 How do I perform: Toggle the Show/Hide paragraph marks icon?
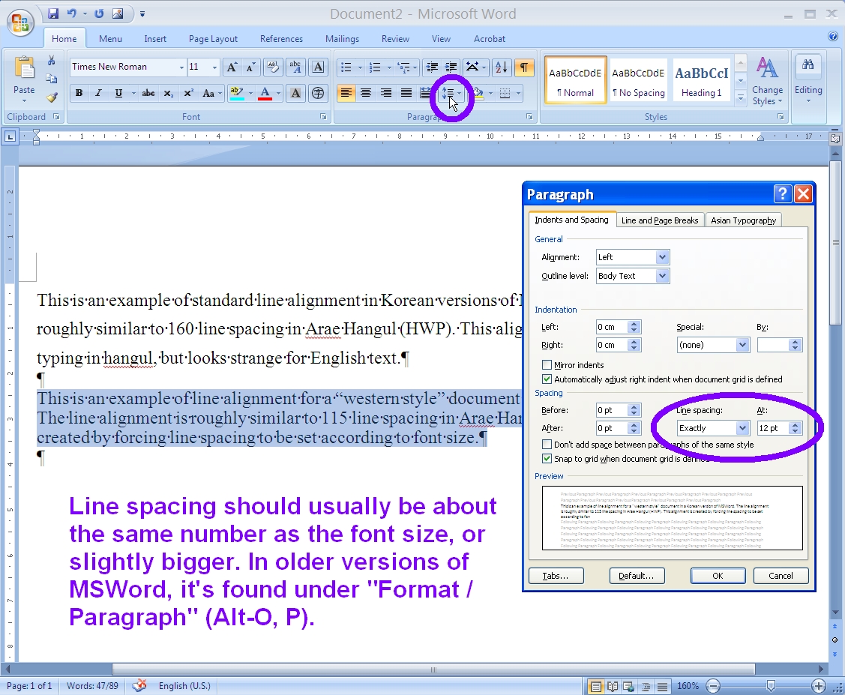coord(523,67)
